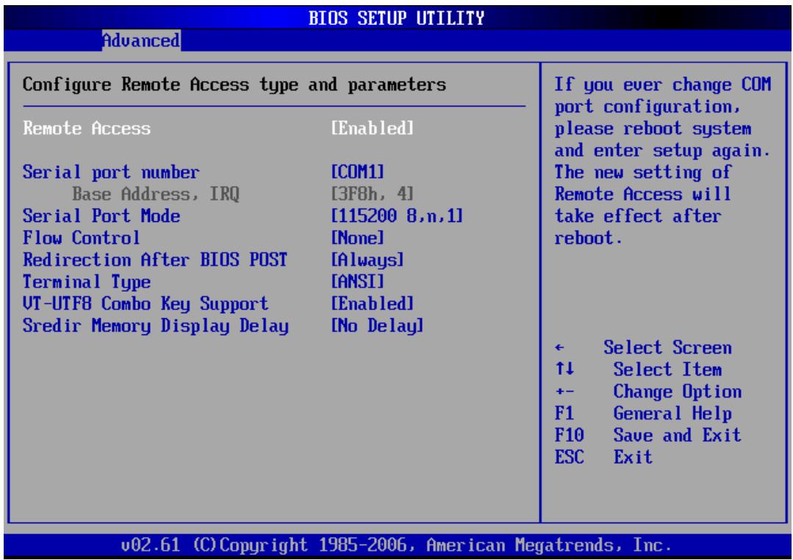Click the up-down arrows Select Item icon

564,369
